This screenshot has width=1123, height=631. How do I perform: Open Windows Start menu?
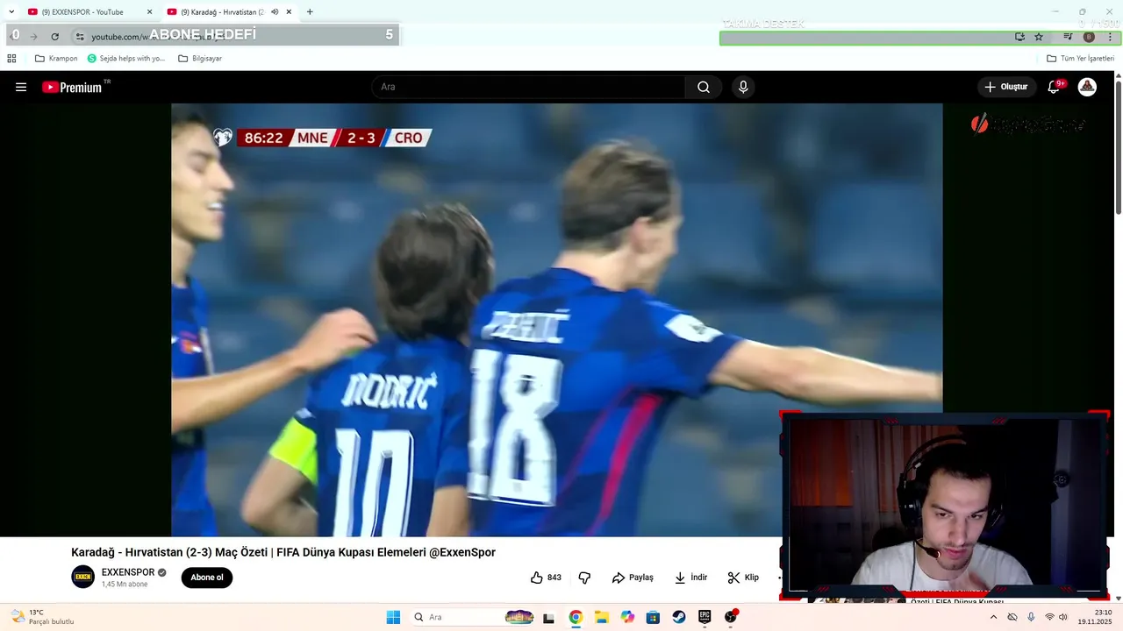pos(393,617)
